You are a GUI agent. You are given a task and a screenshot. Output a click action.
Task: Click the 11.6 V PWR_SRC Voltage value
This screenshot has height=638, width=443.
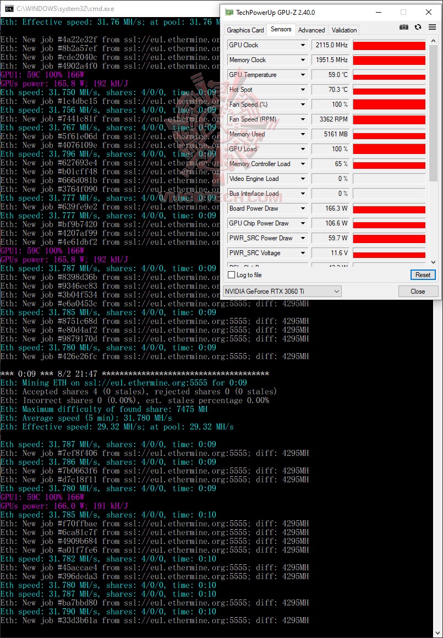point(330,253)
